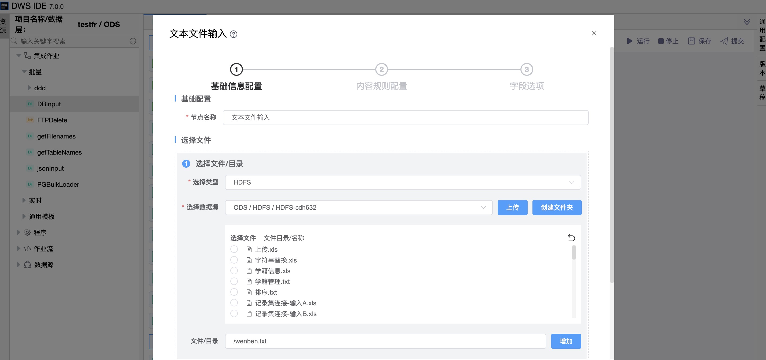This screenshot has width=766, height=360.
Task: Open the 选择数据源 dropdown
Action: [358, 208]
